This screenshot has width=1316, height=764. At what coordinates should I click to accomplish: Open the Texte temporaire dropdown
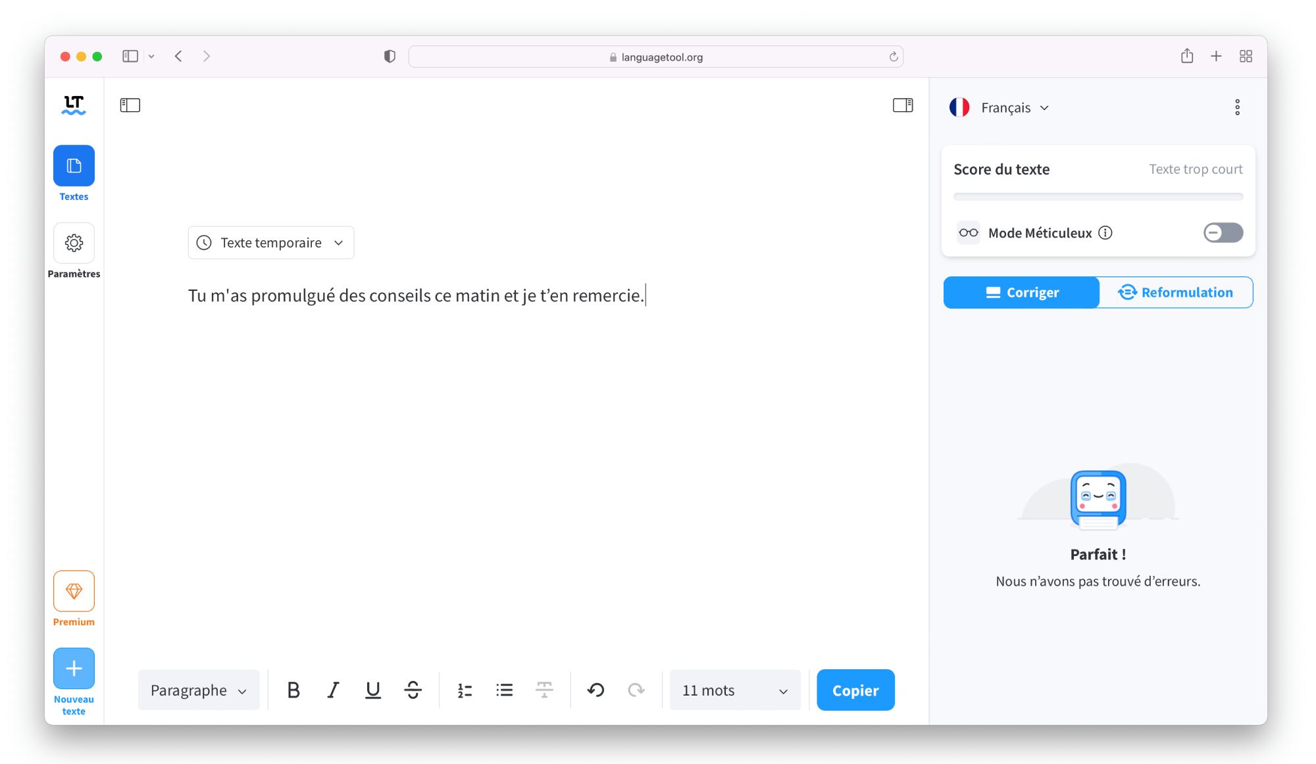tap(270, 242)
